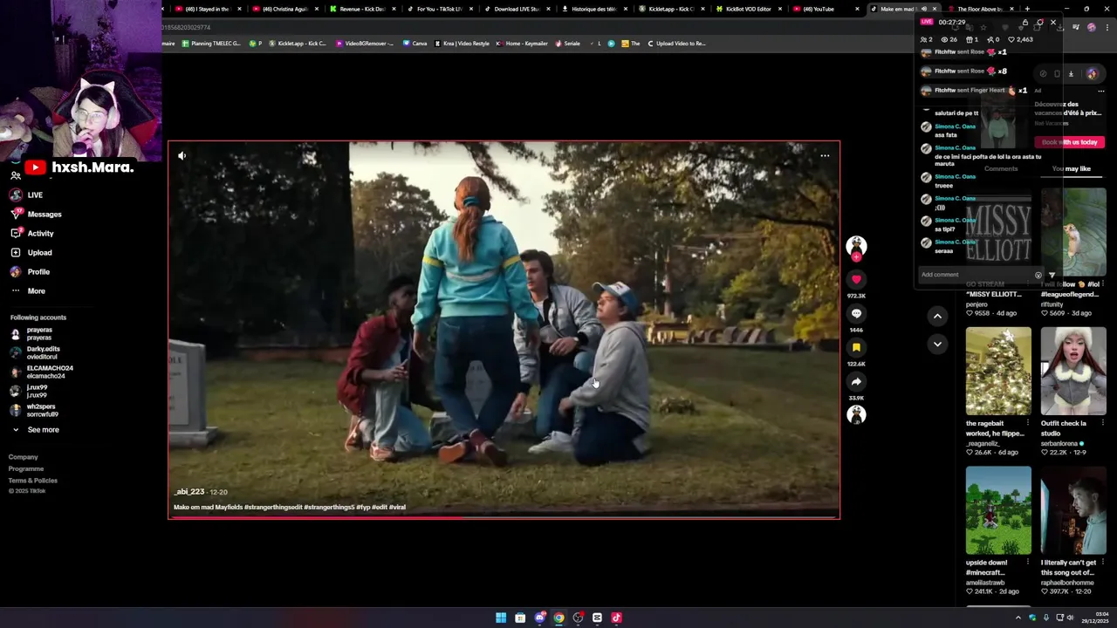Switch to the You may like tab
1117x628 pixels.
point(1071,168)
